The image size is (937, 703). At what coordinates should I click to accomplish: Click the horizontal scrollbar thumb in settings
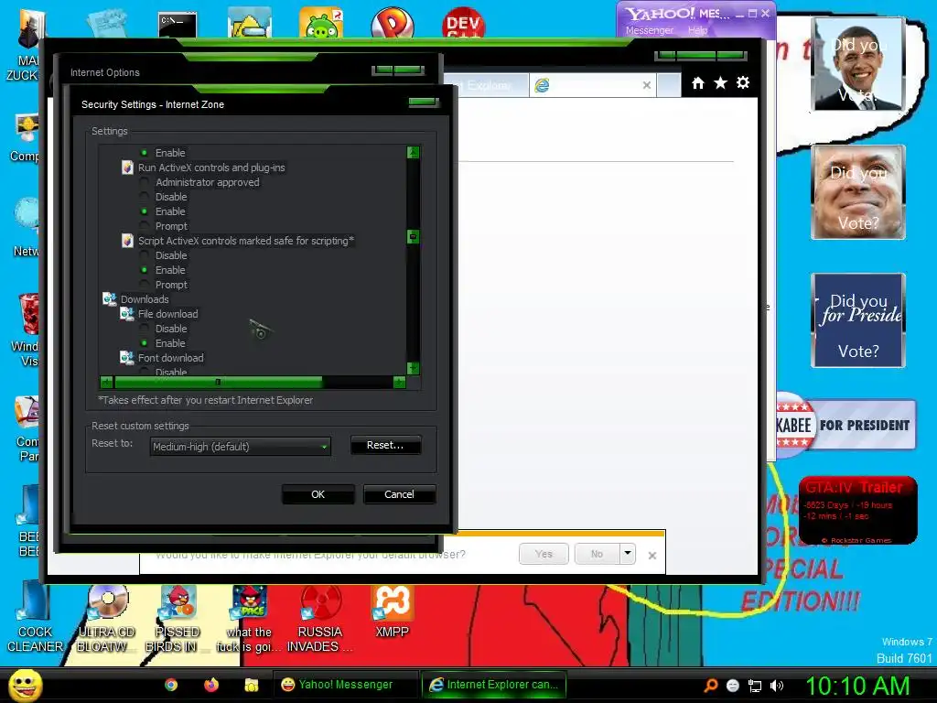point(218,382)
